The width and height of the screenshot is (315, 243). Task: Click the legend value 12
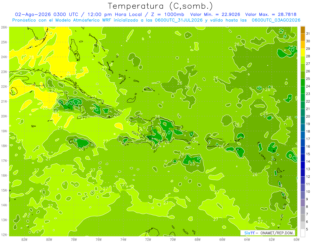[x=308, y=176]
